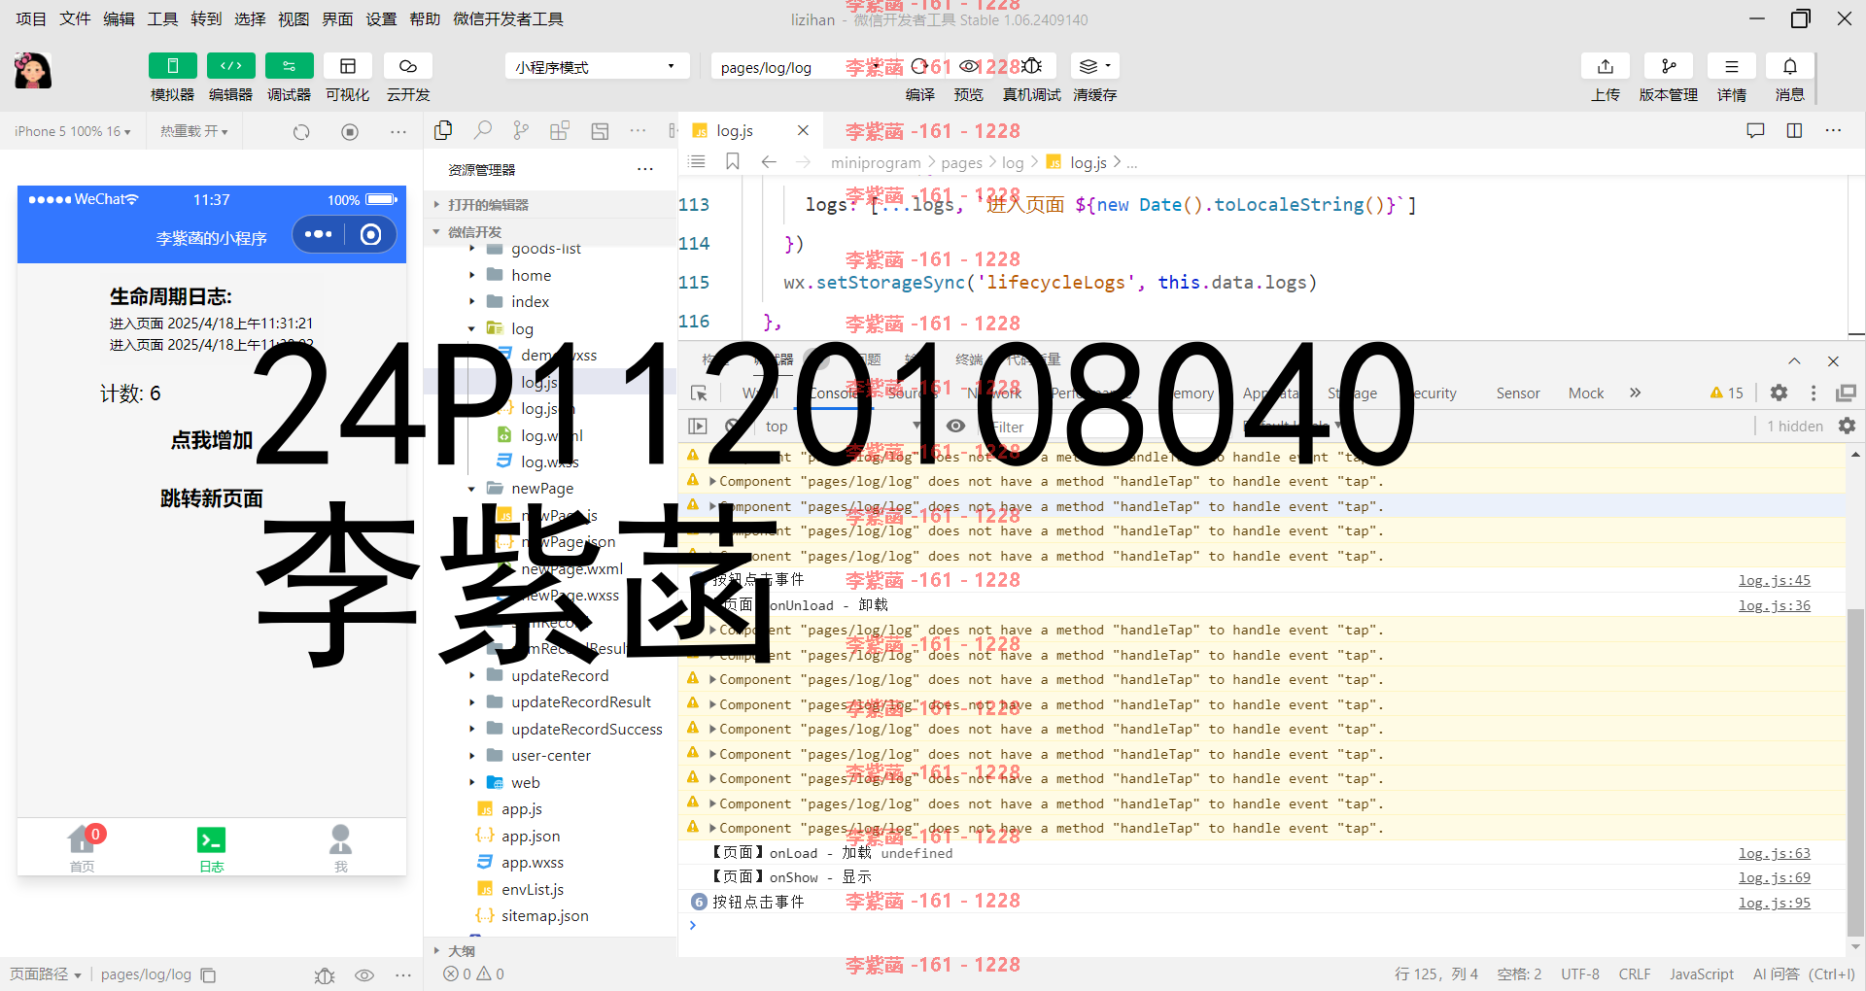
Task: Focus the console Filter field
Action: coord(1108,427)
